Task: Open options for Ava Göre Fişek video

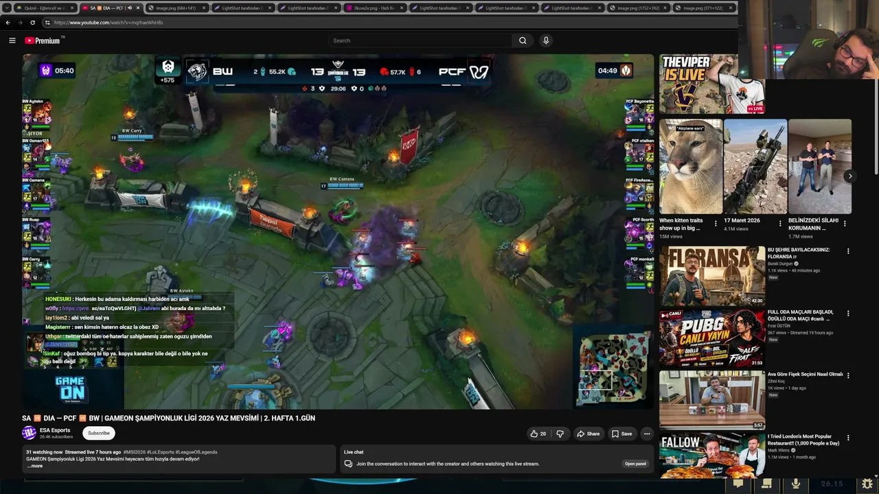Action: click(848, 376)
